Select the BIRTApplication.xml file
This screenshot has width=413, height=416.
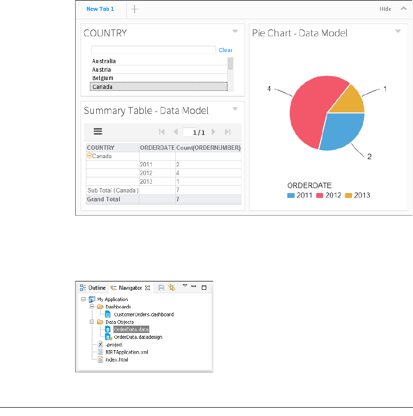[x=127, y=352]
